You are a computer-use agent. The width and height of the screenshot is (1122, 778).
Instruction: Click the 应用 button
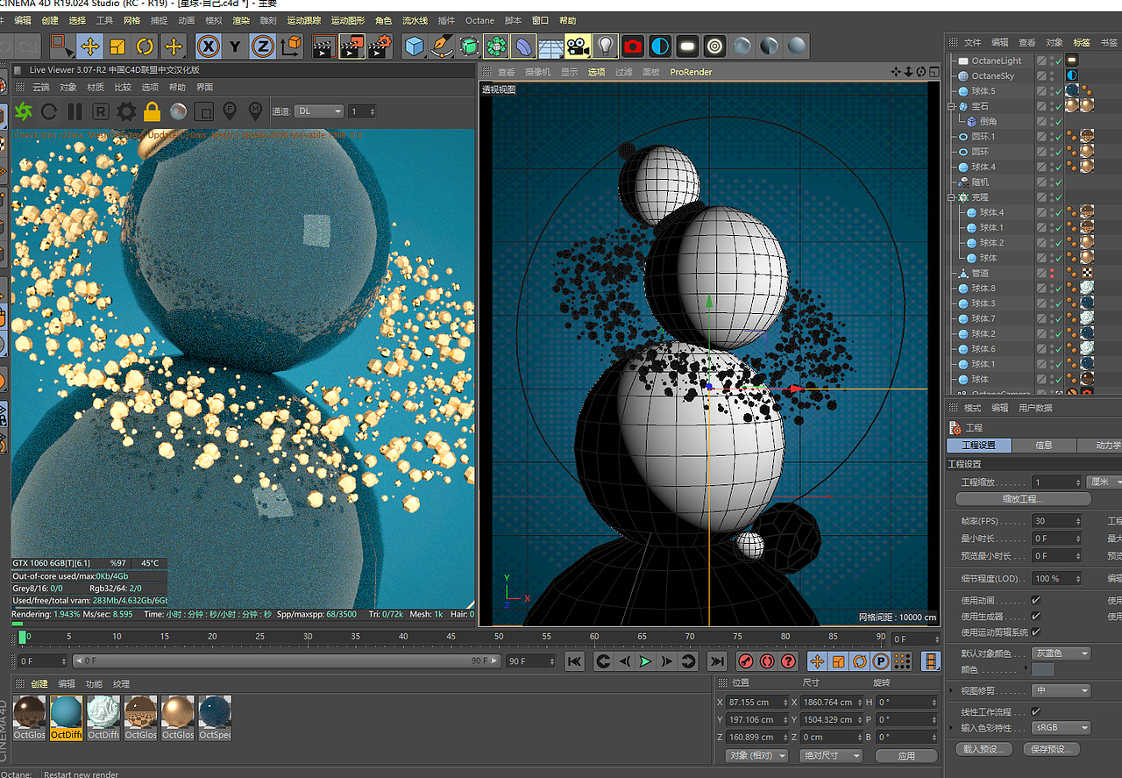pyautogui.click(x=906, y=755)
